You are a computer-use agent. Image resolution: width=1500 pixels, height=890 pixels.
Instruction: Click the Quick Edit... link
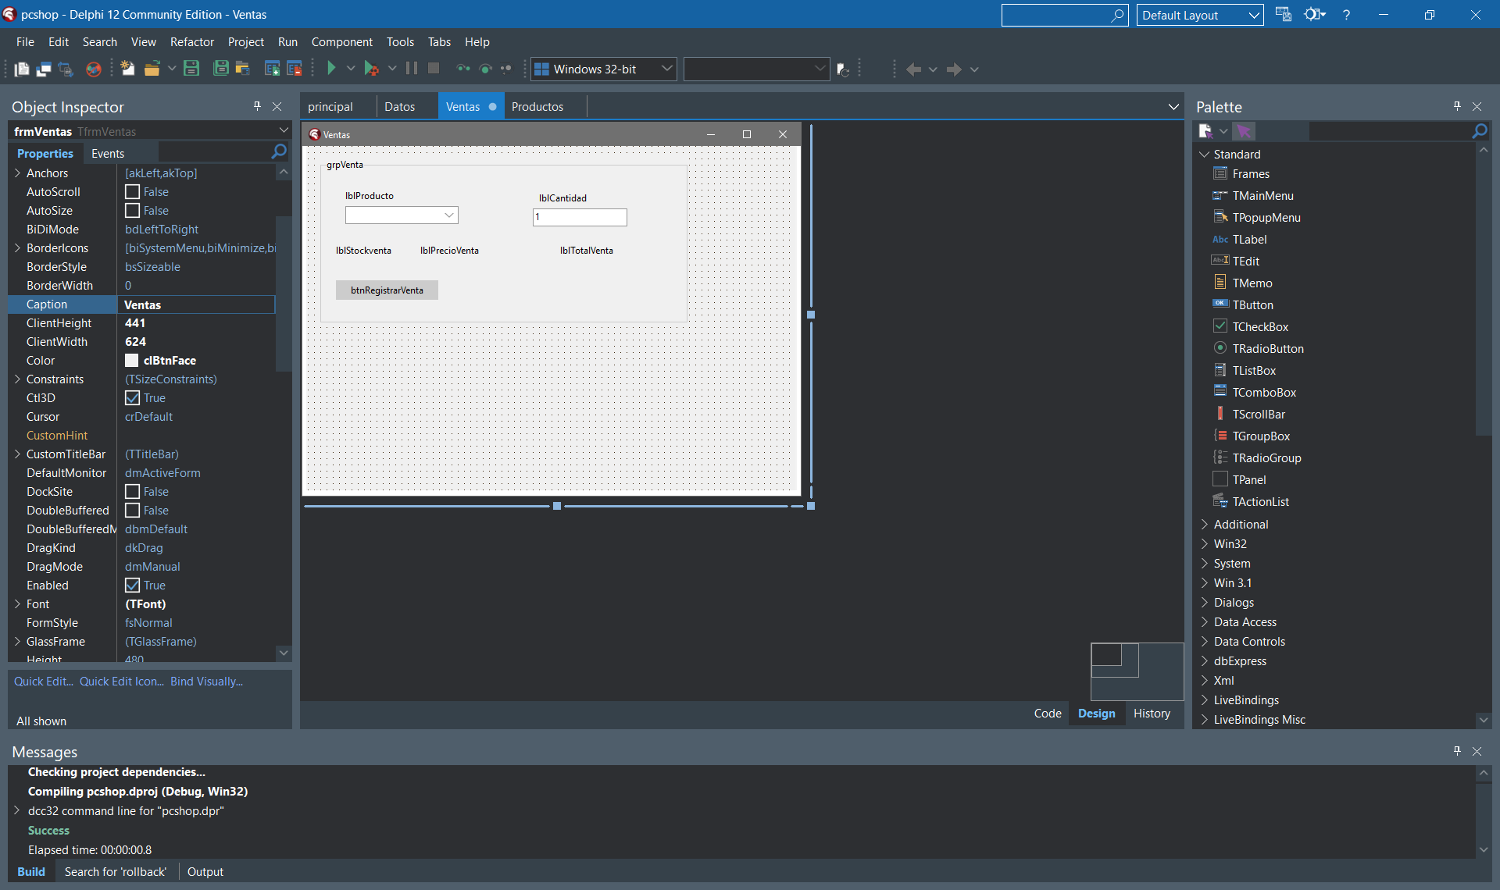point(44,682)
